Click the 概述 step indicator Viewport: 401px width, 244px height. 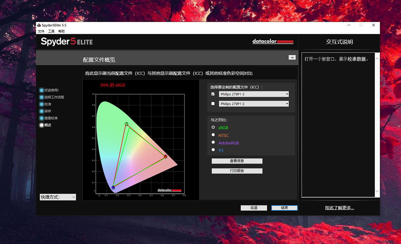point(42,125)
